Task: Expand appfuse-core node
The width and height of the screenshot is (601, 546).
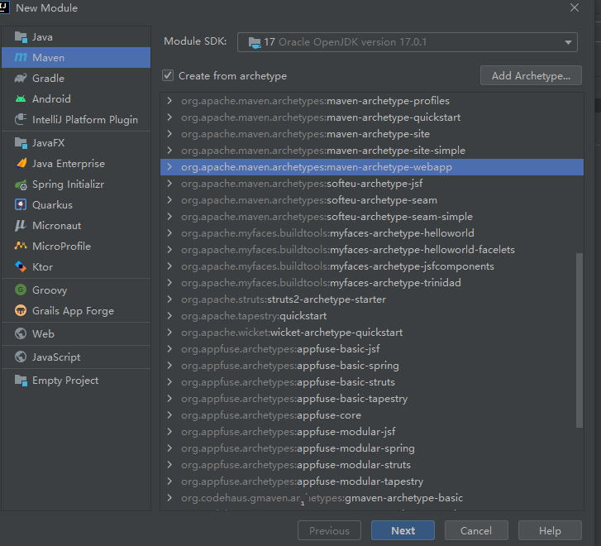Action: pos(169,415)
